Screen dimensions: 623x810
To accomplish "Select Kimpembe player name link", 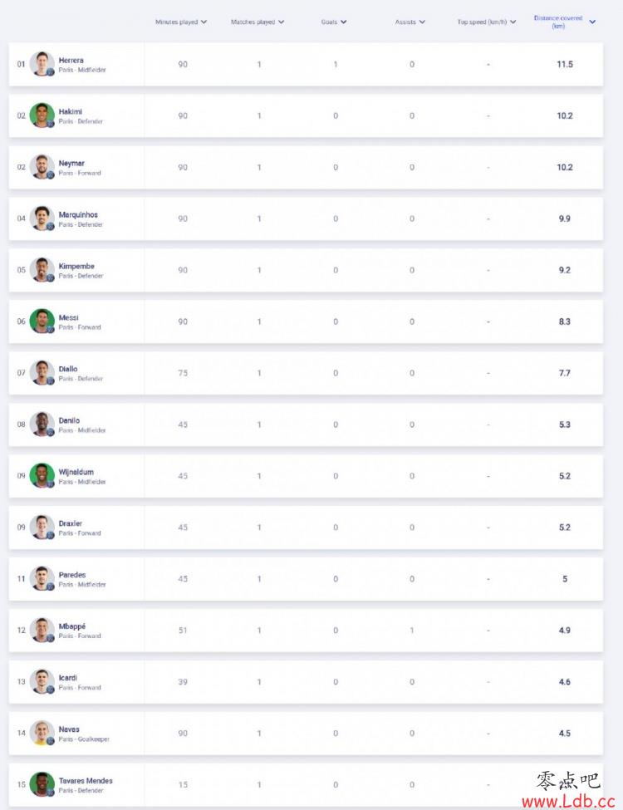I will (76, 266).
